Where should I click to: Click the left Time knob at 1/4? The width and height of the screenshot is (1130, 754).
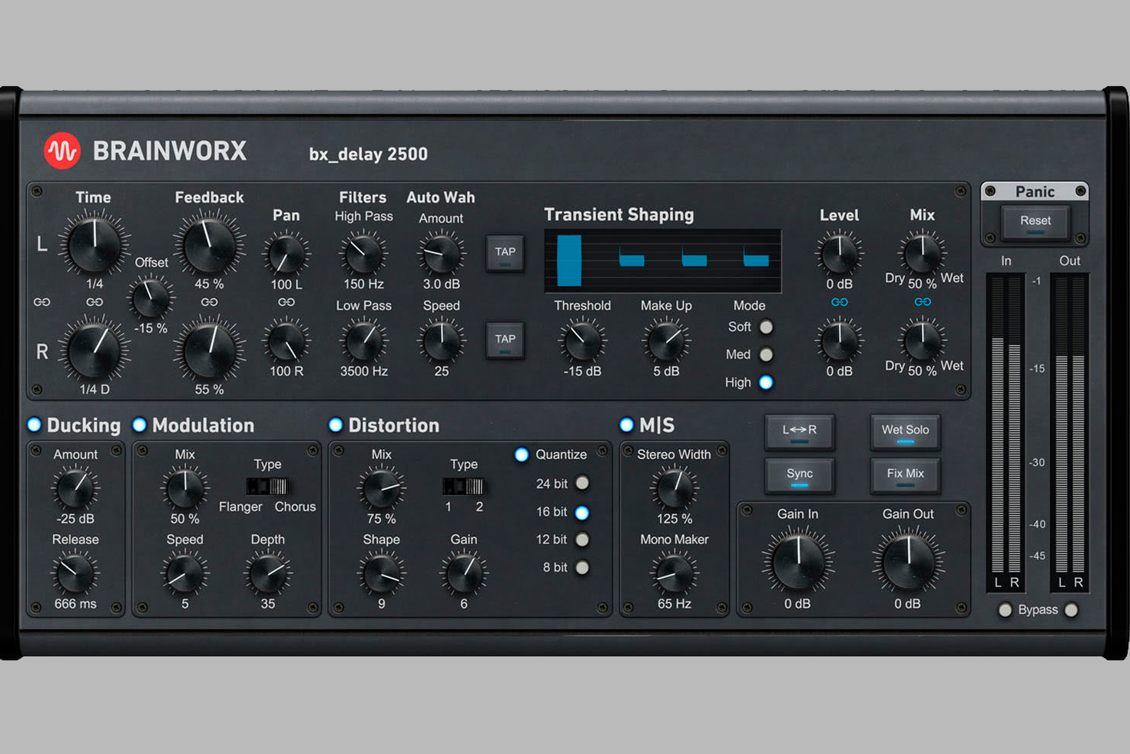(94, 244)
